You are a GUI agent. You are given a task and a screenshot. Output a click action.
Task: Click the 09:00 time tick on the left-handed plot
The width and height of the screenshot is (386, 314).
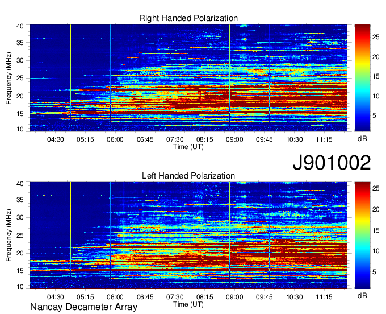[234, 297]
